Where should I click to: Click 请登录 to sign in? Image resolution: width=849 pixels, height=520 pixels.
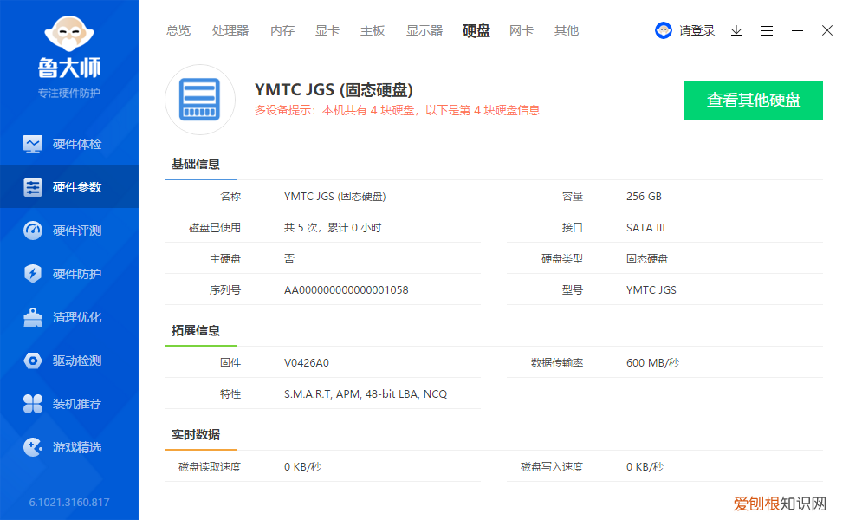pos(698,29)
